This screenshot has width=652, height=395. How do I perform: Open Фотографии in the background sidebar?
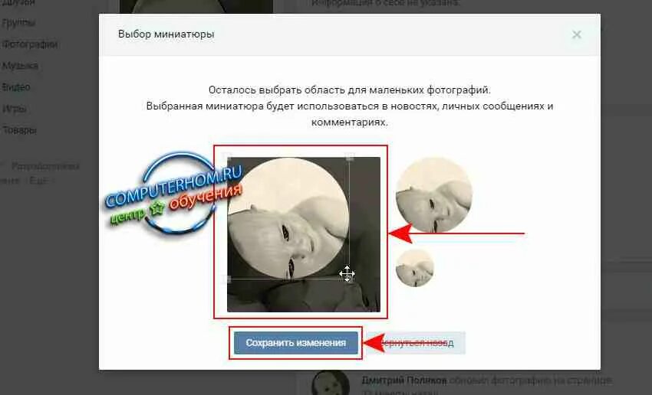(x=29, y=44)
